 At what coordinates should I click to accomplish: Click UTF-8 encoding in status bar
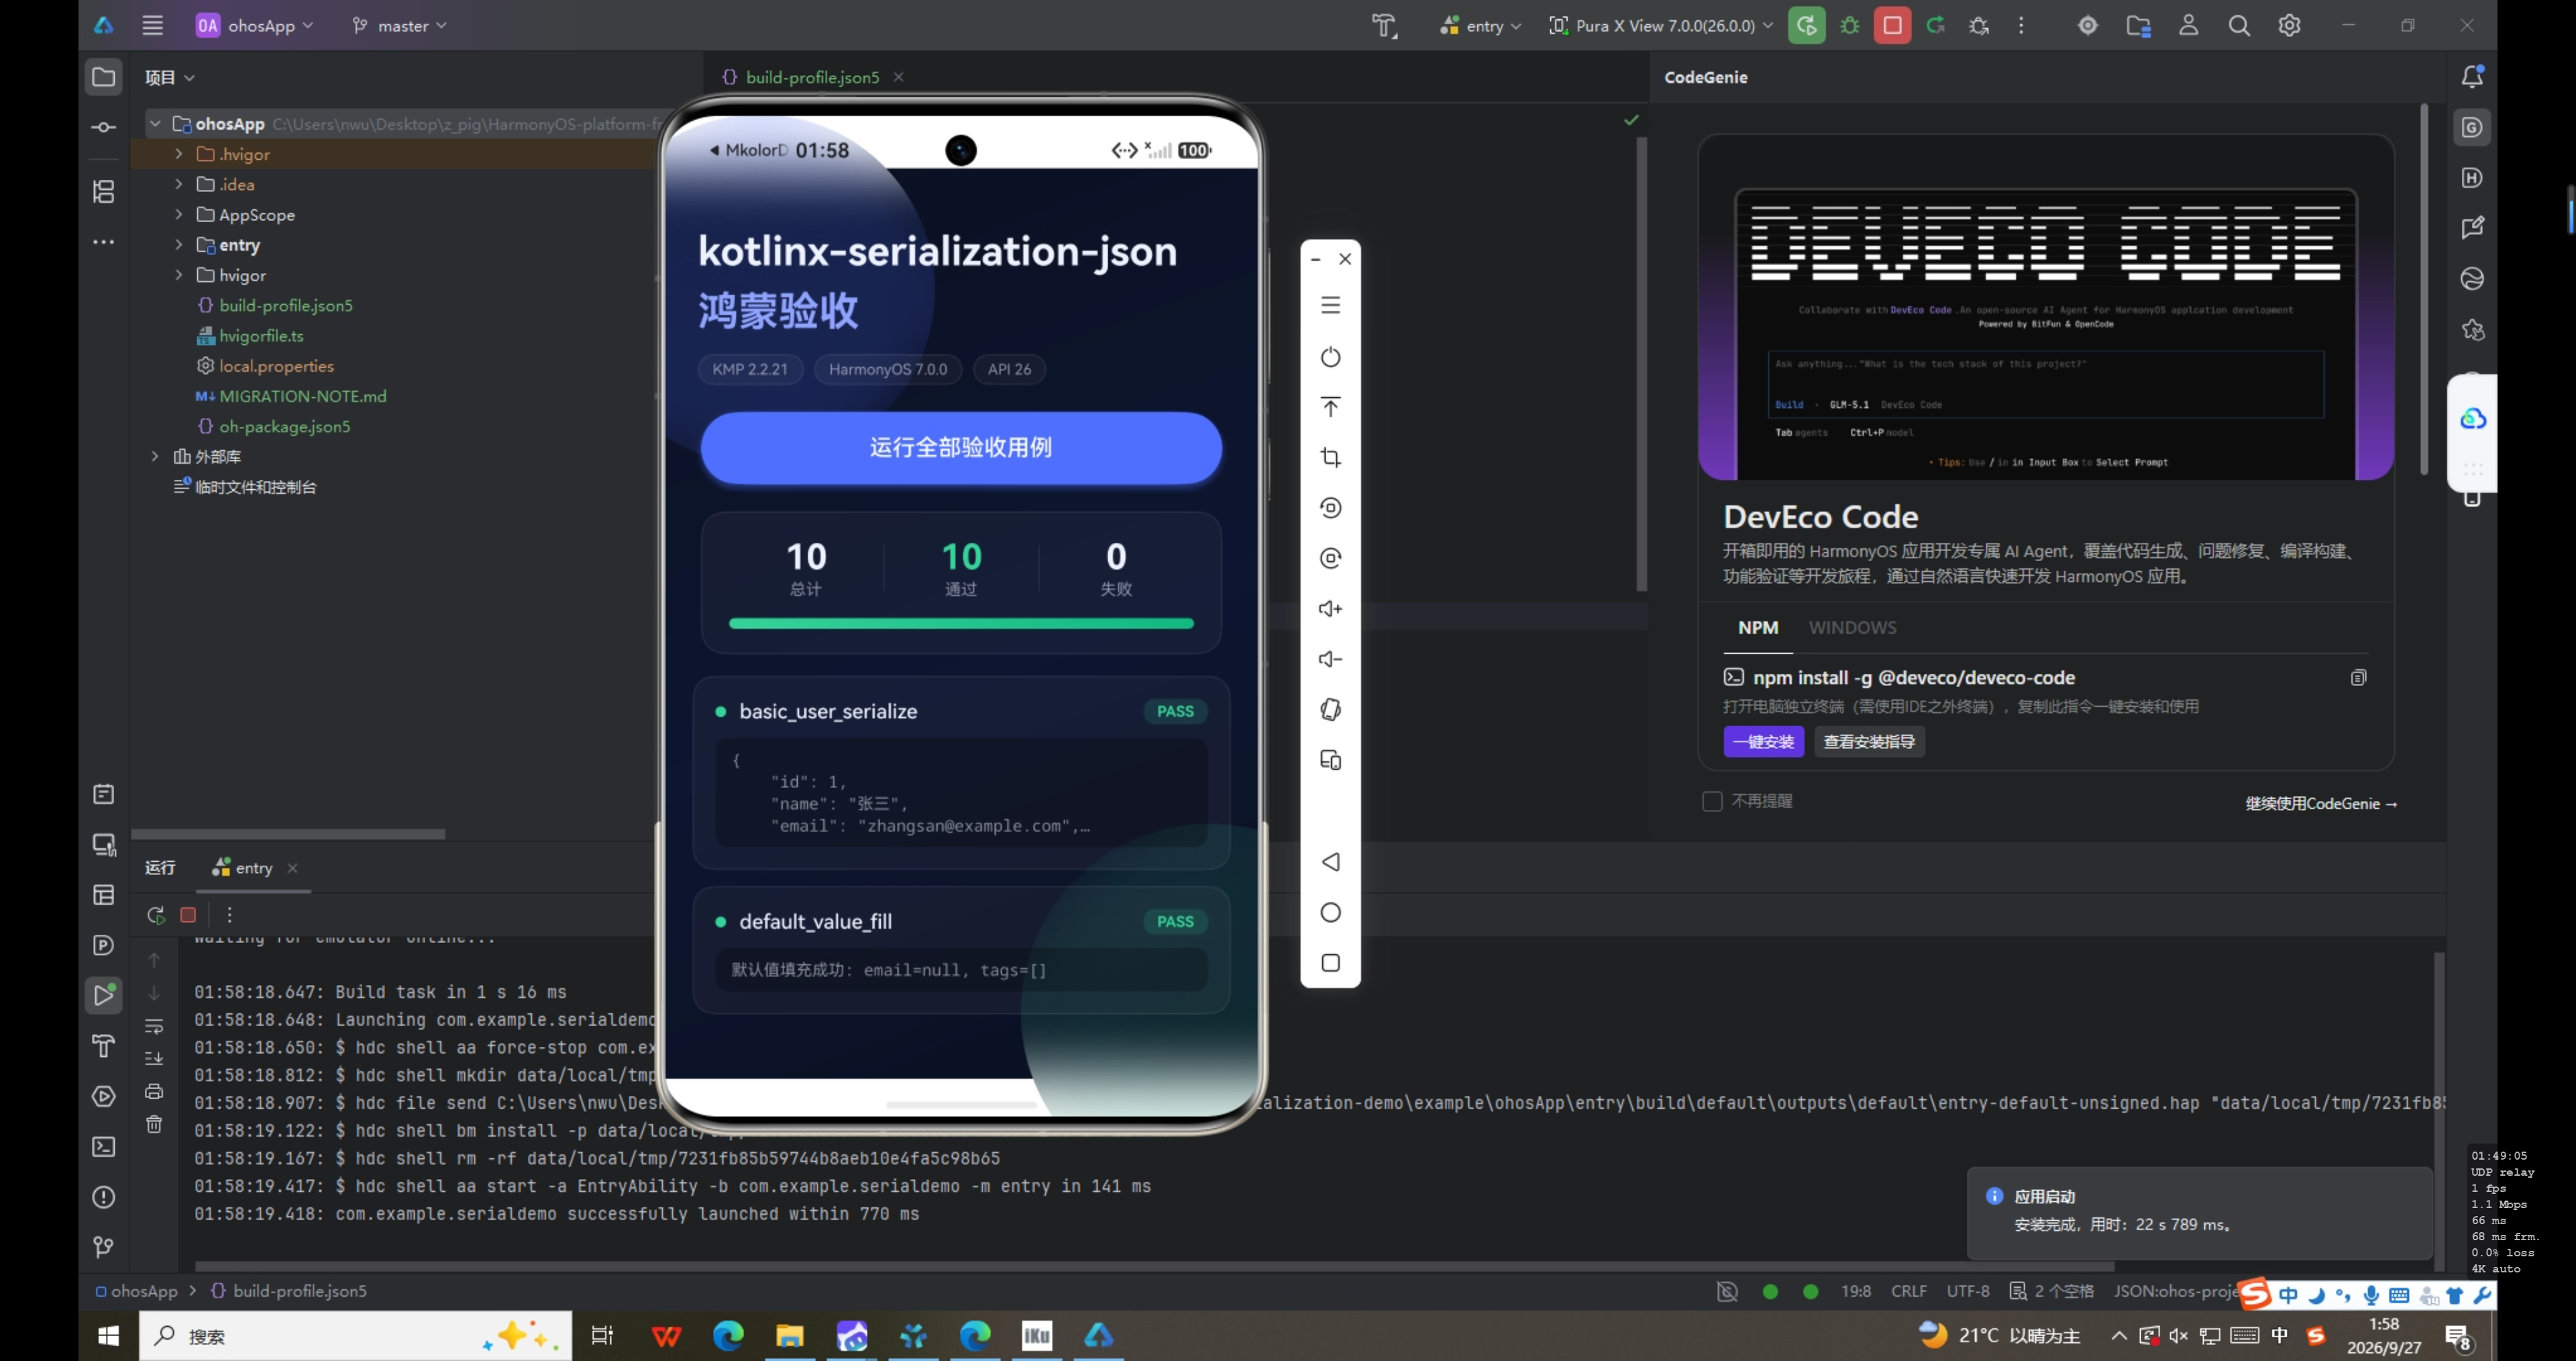tap(1967, 1291)
